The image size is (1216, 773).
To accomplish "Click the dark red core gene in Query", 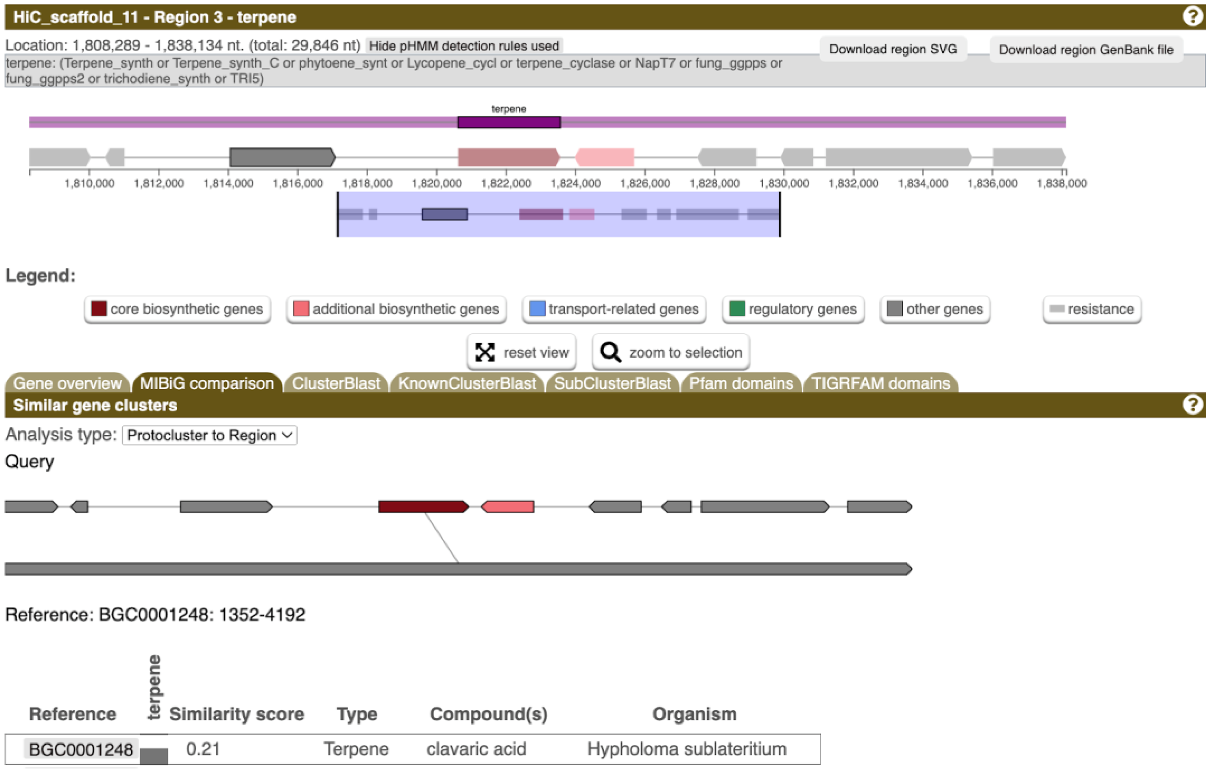I will click(x=423, y=507).
